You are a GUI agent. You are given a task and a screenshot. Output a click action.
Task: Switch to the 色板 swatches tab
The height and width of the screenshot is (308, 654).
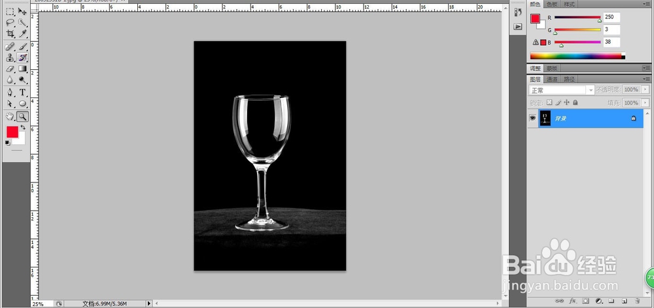pos(552,4)
